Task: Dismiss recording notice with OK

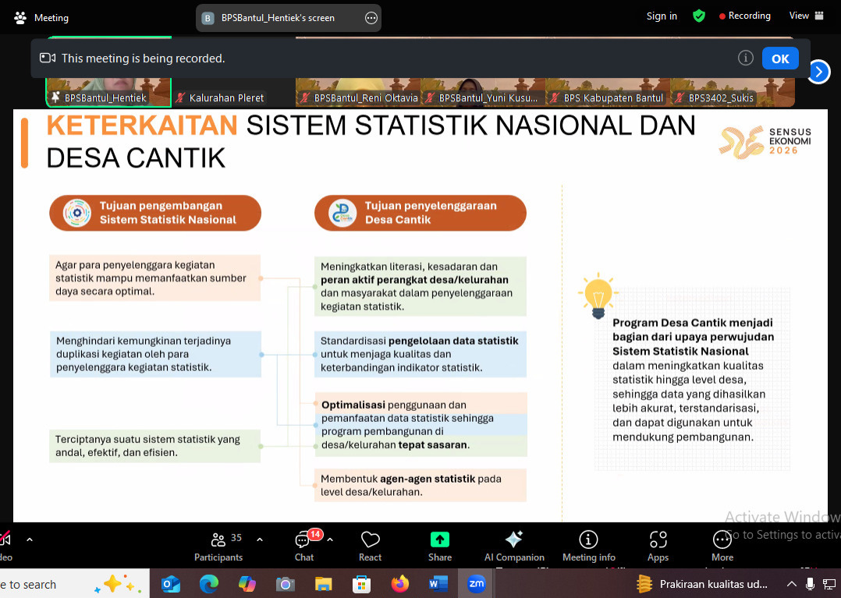Action: coord(780,58)
